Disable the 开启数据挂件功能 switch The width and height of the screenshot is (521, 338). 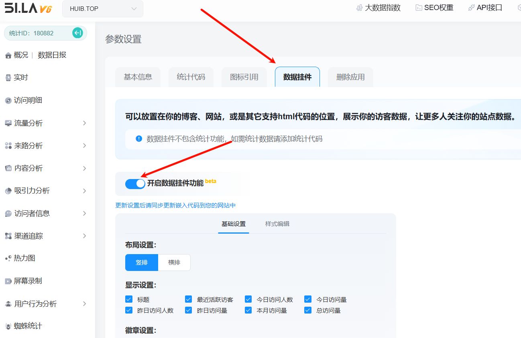tap(135, 183)
